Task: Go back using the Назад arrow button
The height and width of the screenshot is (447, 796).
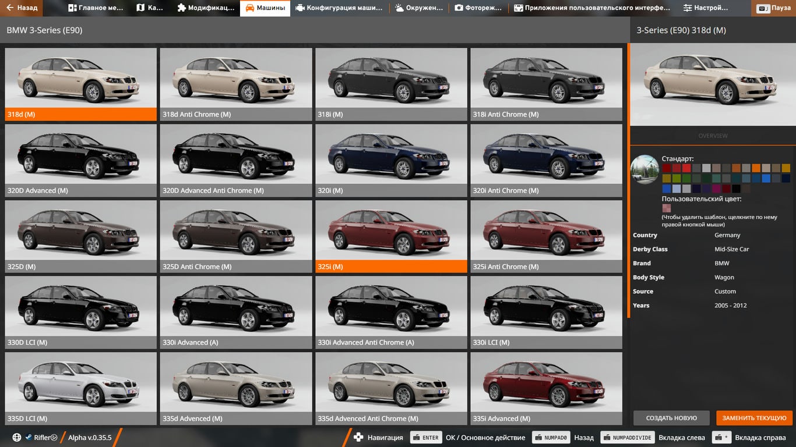Action: pos(22,8)
